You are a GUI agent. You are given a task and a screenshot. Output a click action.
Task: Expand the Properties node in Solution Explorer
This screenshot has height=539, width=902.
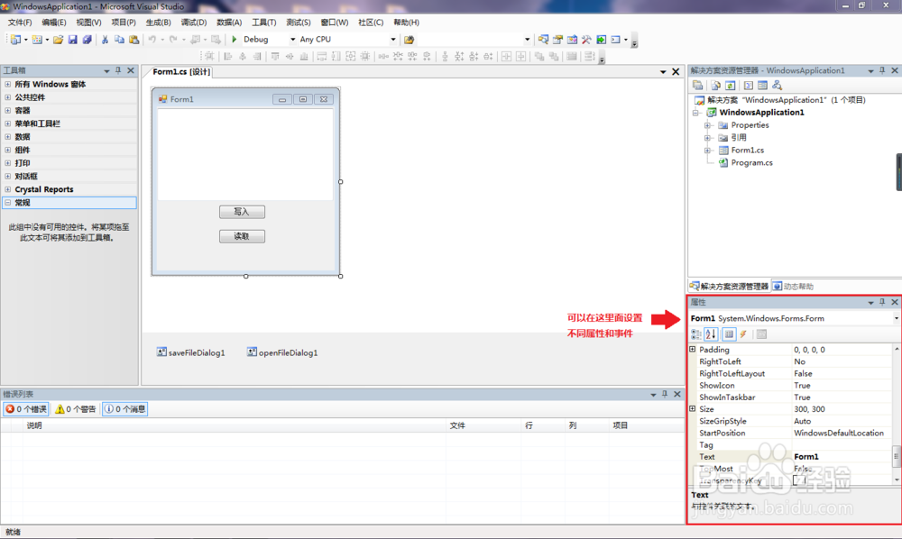coord(707,124)
